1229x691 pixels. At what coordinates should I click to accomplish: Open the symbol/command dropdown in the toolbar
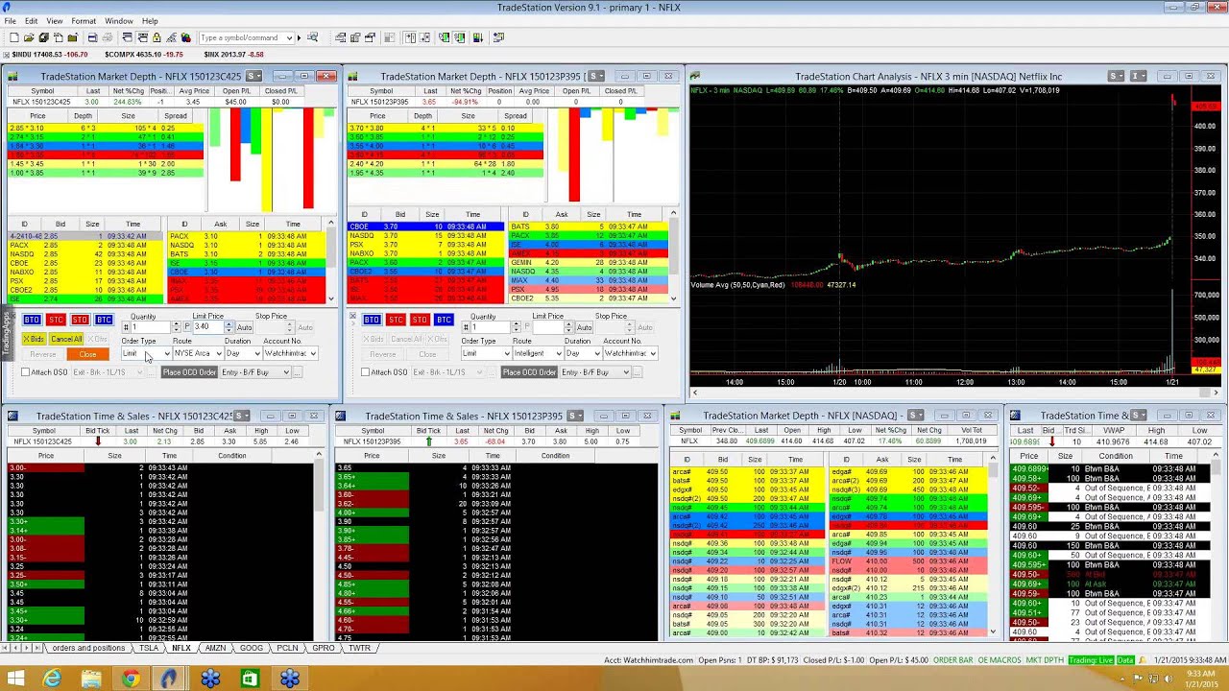click(288, 37)
